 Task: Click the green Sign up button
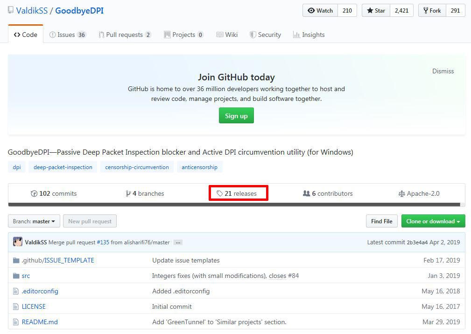click(x=236, y=115)
